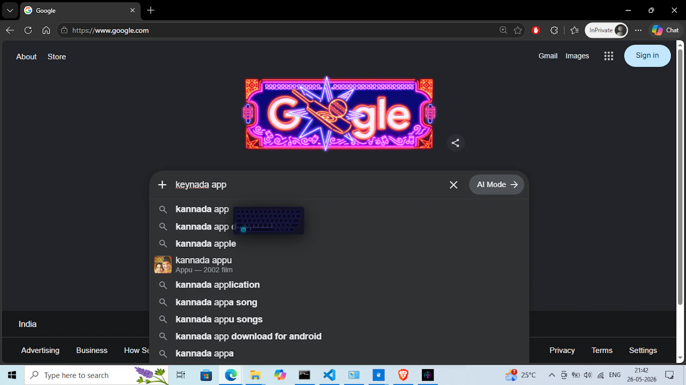
Task: Expand the tab actions dropdown chevron
Action: (x=10, y=10)
